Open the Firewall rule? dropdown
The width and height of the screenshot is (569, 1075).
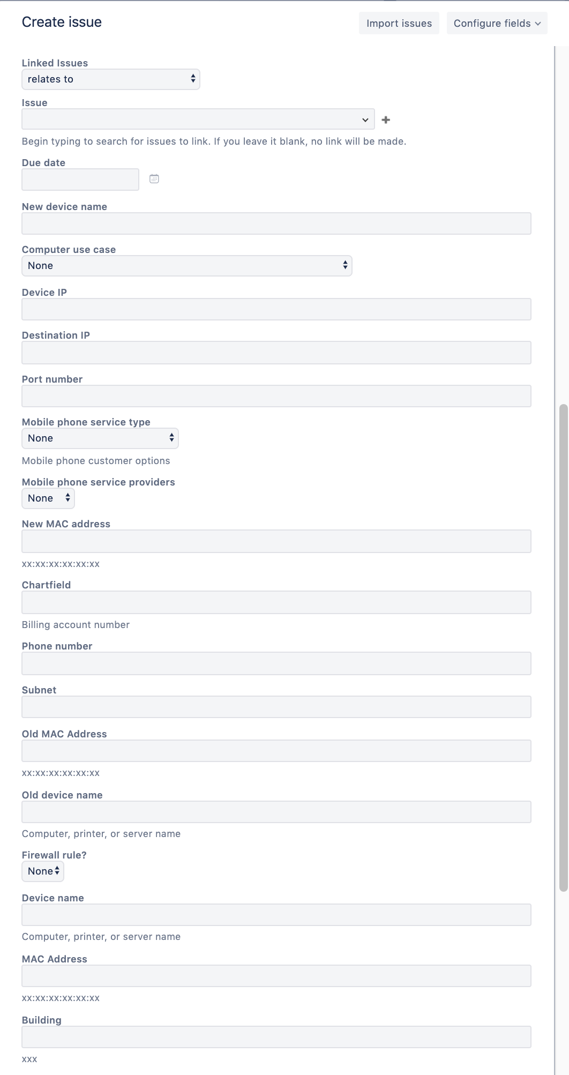pyautogui.click(x=43, y=871)
